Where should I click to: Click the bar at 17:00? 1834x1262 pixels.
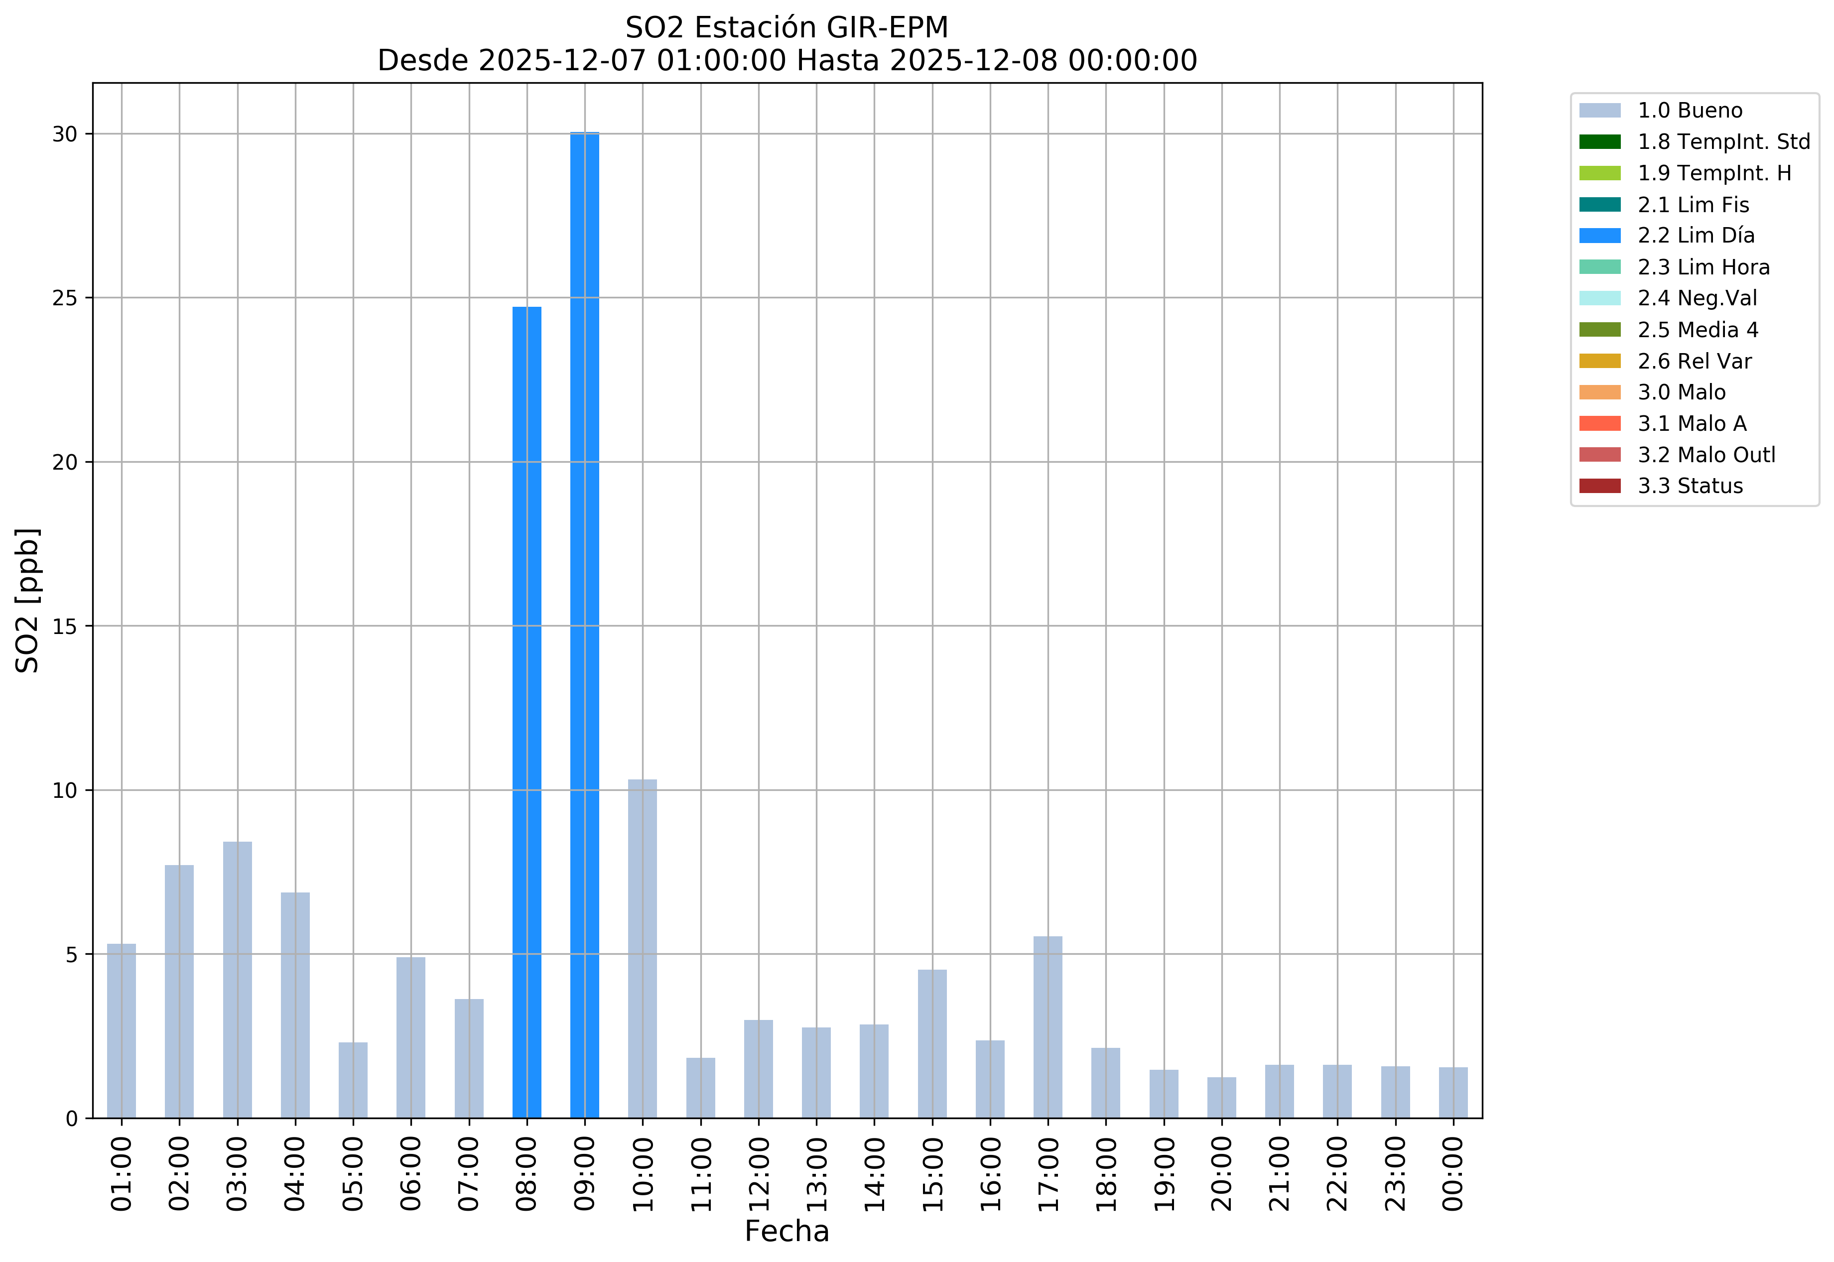(1048, 1028)
